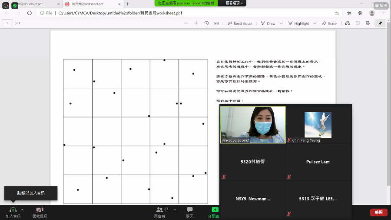Open a new browser tab
The width and height of the screenshot is (391, 220).
tap(128, 4)
